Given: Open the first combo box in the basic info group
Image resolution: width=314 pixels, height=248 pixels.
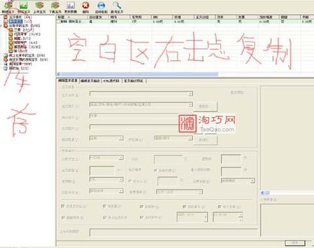Looking at the screenshot, I should pos(141,94).
